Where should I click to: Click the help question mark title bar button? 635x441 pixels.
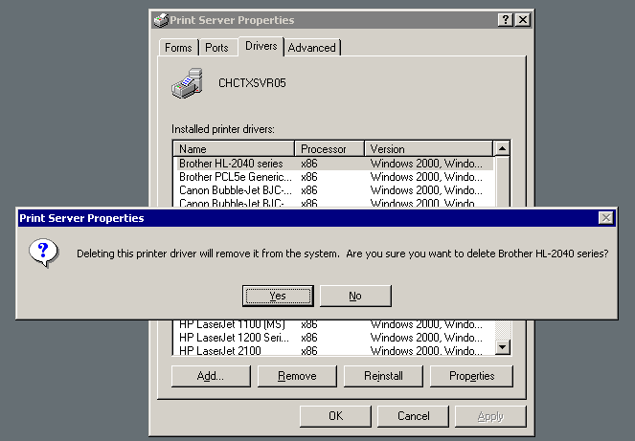coord(506,20)
